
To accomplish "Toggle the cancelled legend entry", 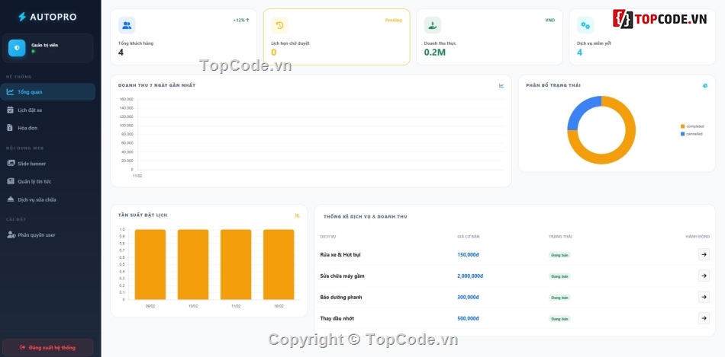I will (691, 134).
